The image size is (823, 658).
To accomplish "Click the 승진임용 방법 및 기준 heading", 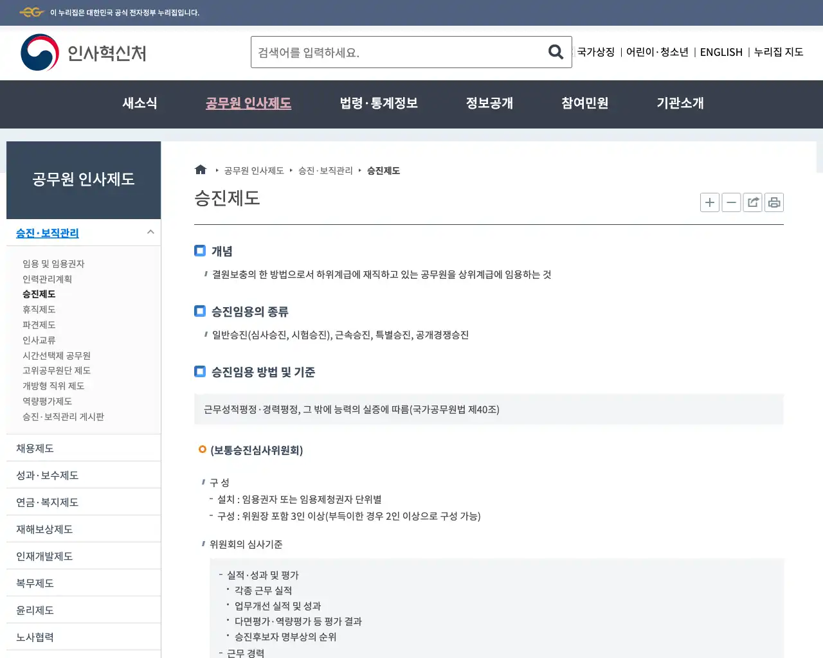I will pyautogui.click(x=263, y=372).
